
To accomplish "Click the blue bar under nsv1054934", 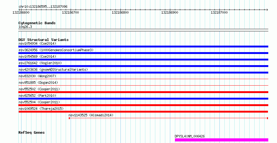I will [143, 47].
